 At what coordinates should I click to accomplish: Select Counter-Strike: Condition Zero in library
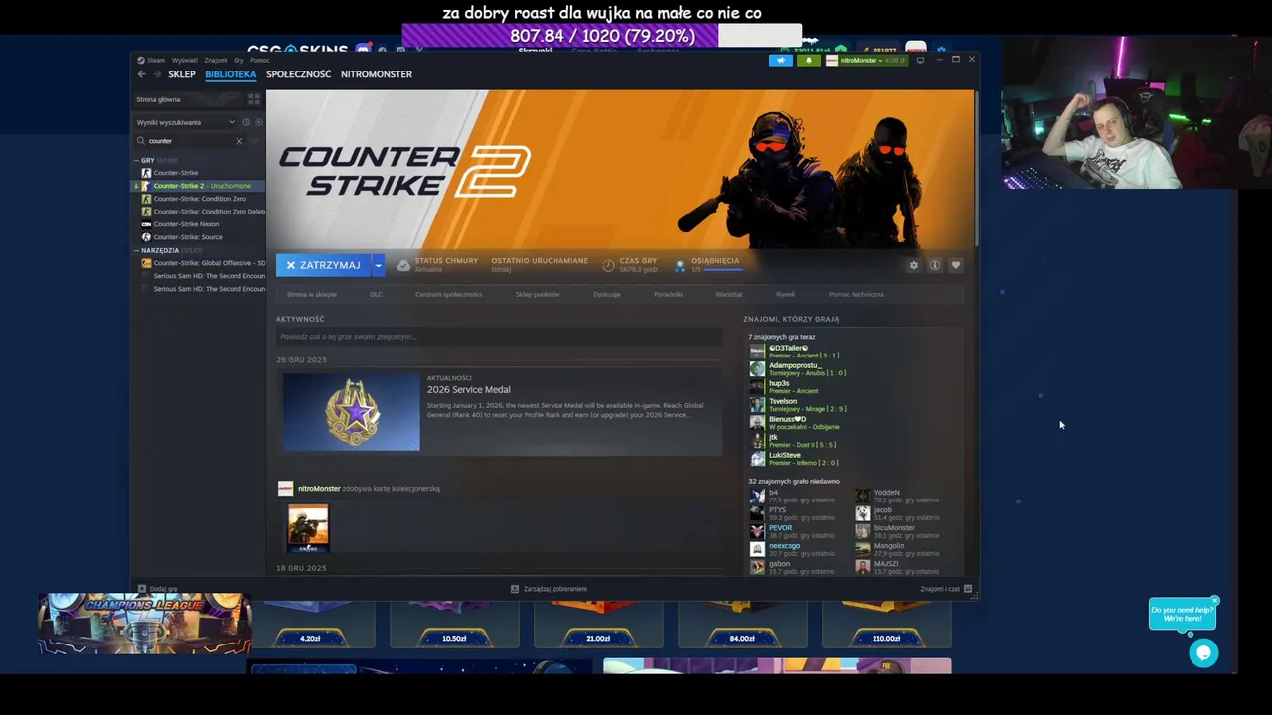coord(200,199)
